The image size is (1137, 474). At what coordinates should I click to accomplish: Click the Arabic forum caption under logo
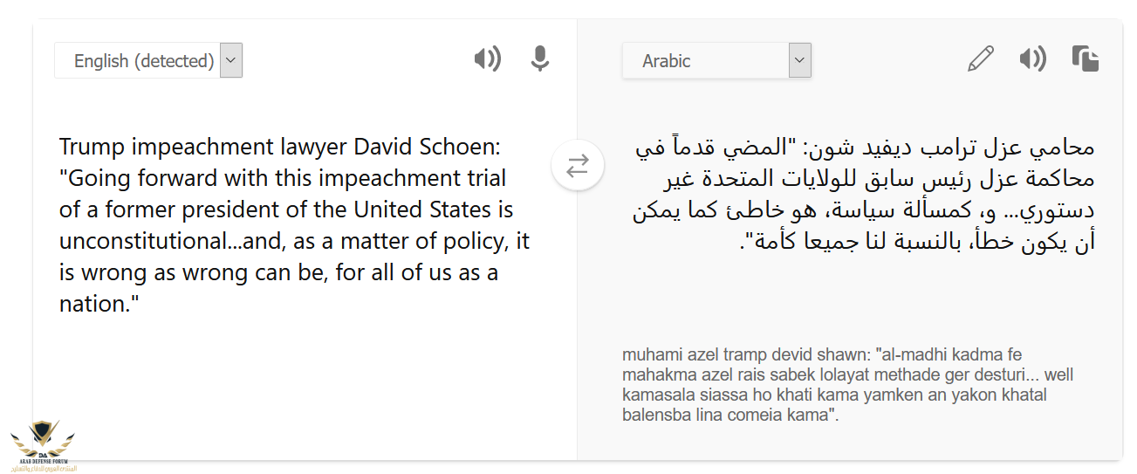click(x=42, y=469)
